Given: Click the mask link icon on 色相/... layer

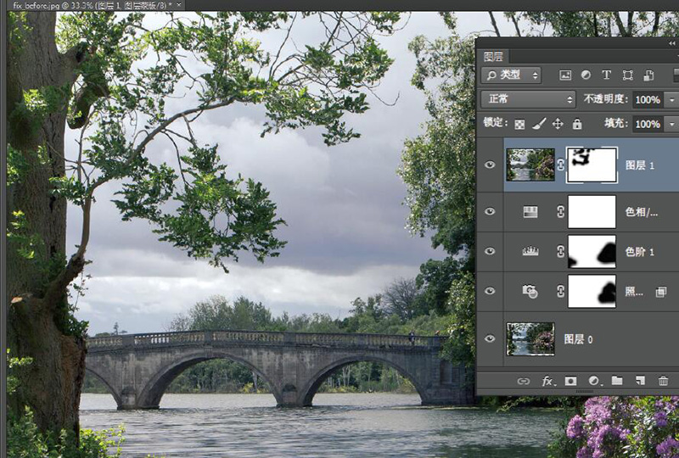Looking at the screenshot, I should [x=561, y=212].
